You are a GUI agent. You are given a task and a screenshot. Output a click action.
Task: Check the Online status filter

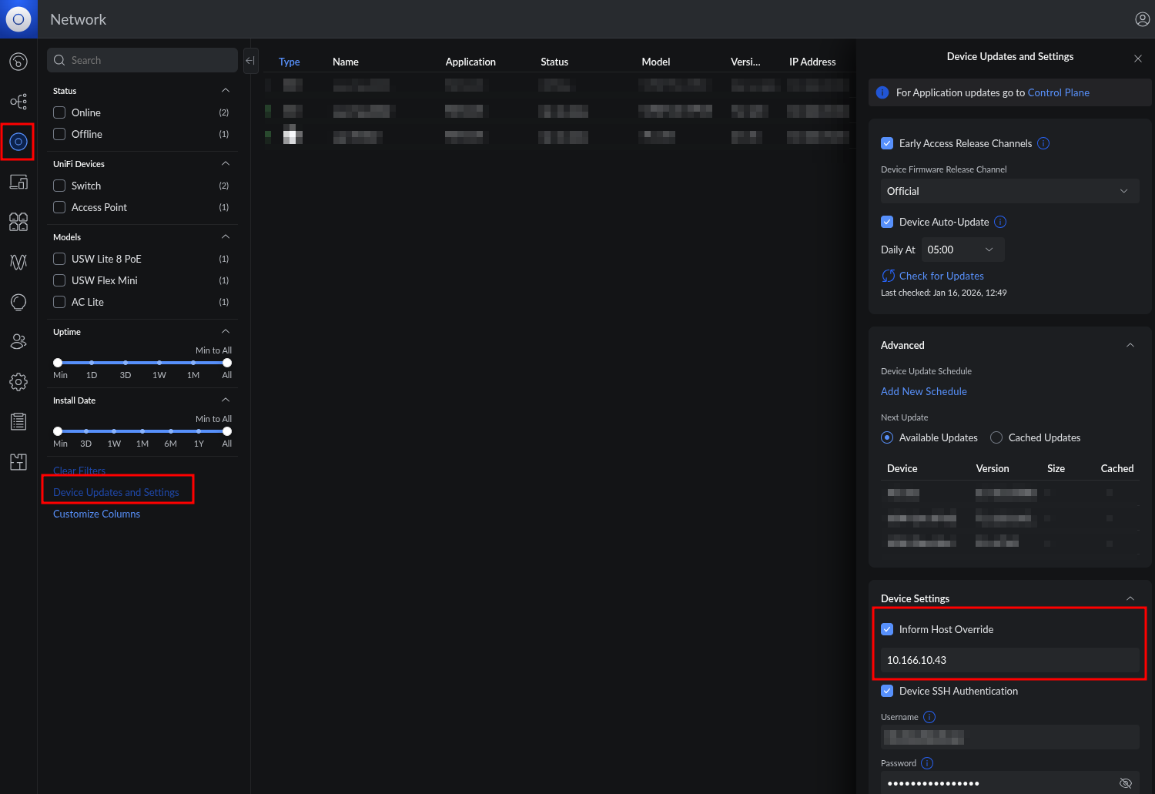pyautogui.click(x=59, y=112)
